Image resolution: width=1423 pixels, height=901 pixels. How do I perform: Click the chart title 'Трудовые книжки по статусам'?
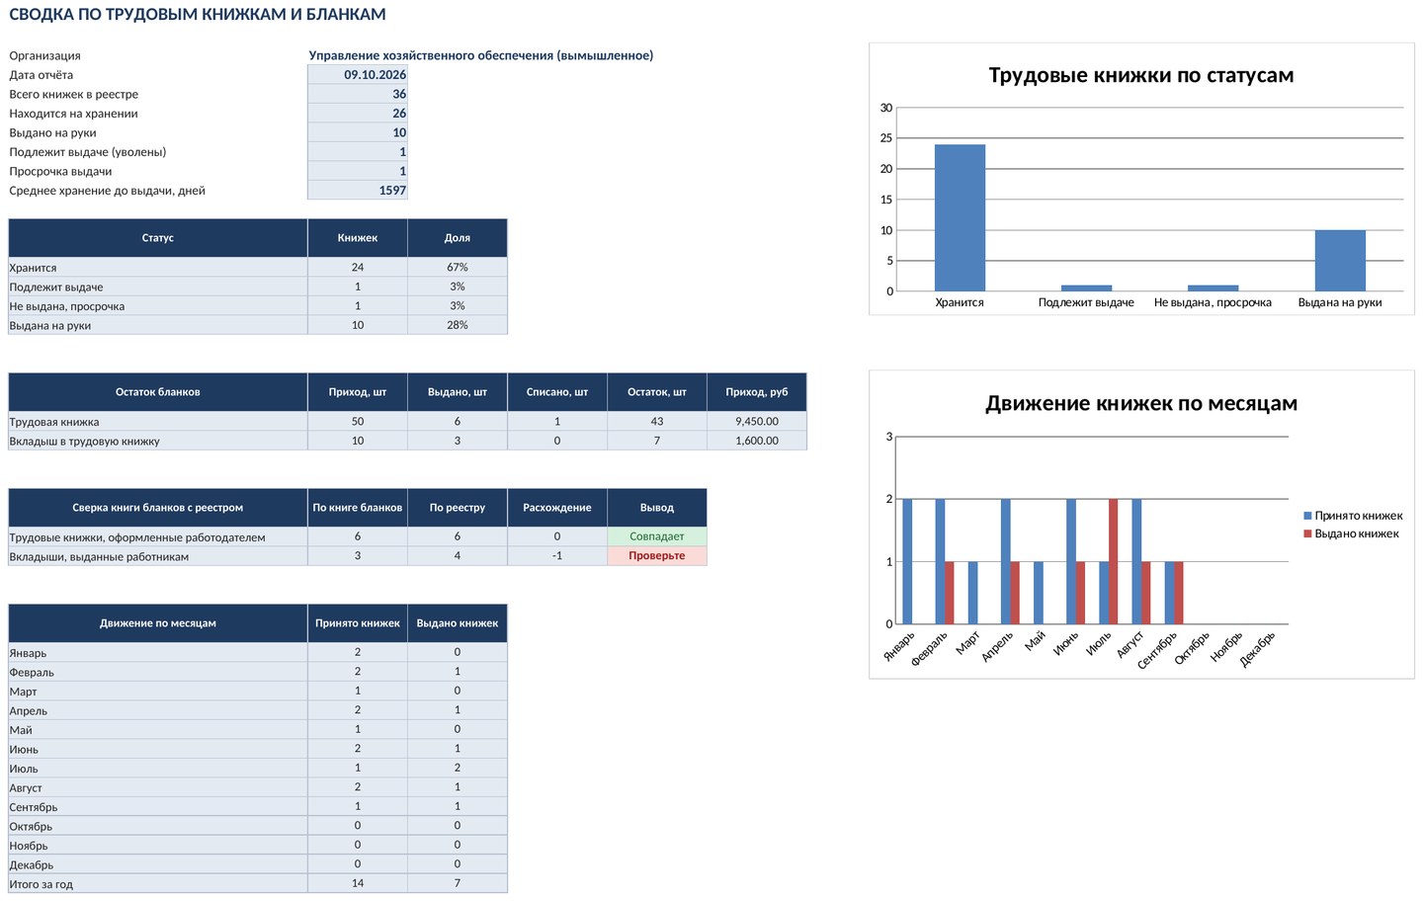click(x=1141, y=75)
